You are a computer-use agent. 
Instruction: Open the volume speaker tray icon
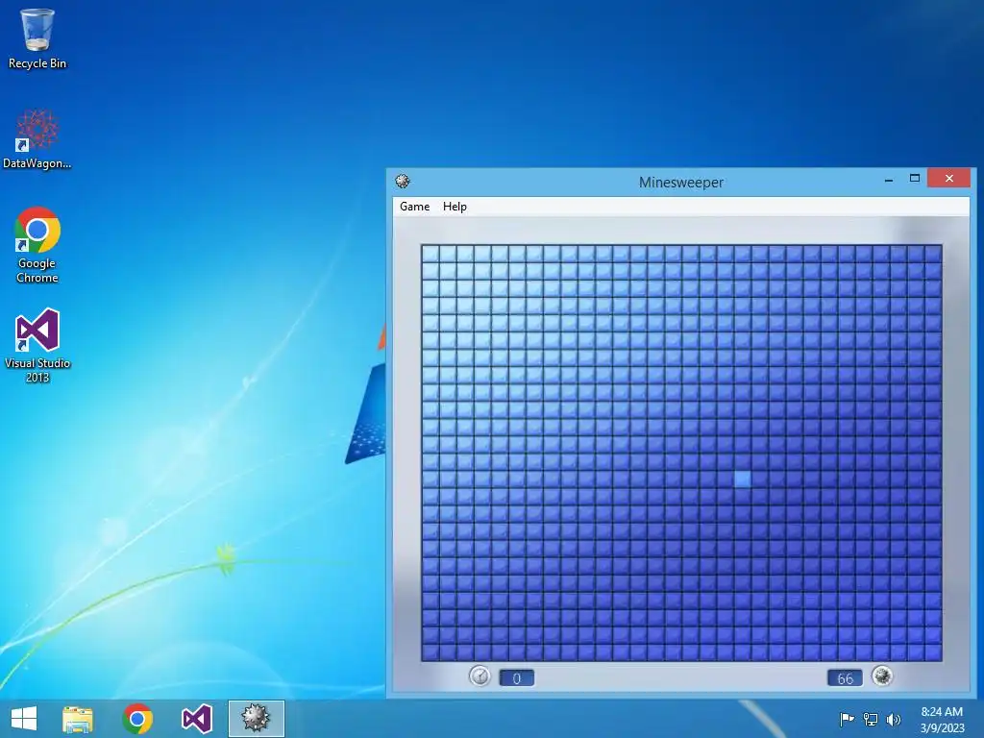[x=893, y=719]
